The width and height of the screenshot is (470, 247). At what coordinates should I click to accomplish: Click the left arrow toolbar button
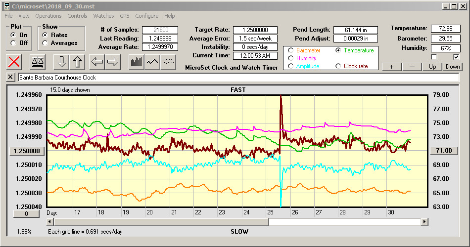97,62
